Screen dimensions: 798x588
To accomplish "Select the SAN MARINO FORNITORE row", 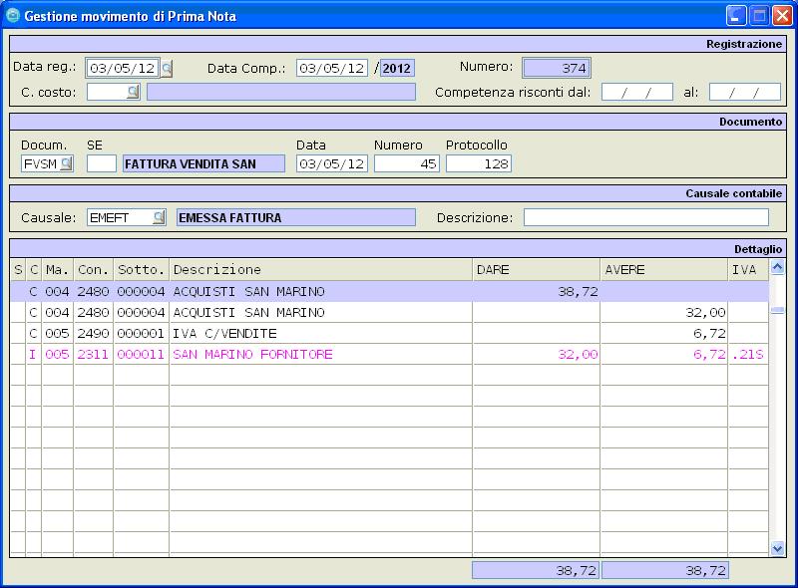I will [252, 355].
